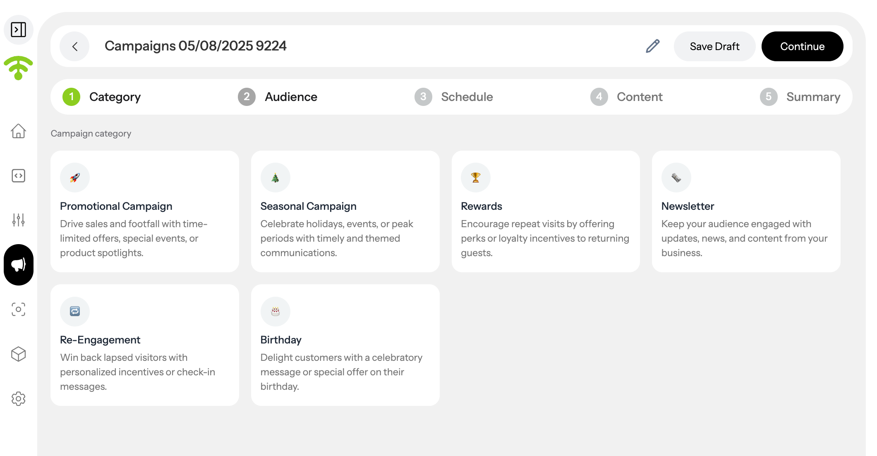
Task: Go back with the chevron arrow button
Action: [x=74, y=46]
